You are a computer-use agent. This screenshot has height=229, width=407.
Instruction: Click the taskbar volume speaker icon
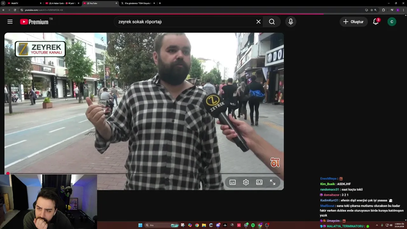point(391,225)
